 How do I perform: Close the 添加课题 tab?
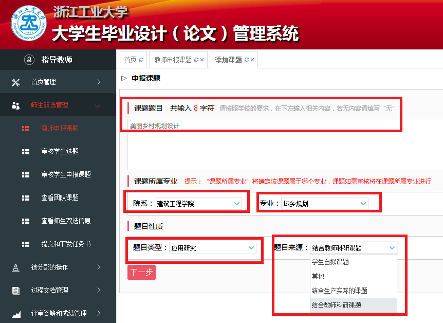[253, 60]
